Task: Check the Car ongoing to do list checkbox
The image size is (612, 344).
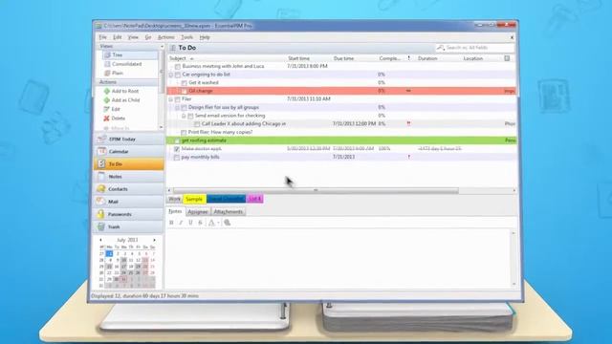Action: pos(178,75)
